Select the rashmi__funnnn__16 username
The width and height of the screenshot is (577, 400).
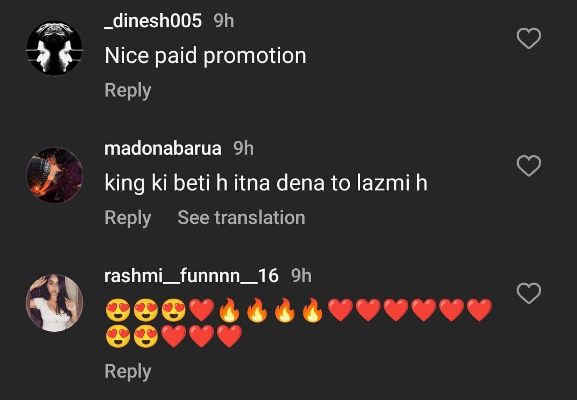point(191,276)
